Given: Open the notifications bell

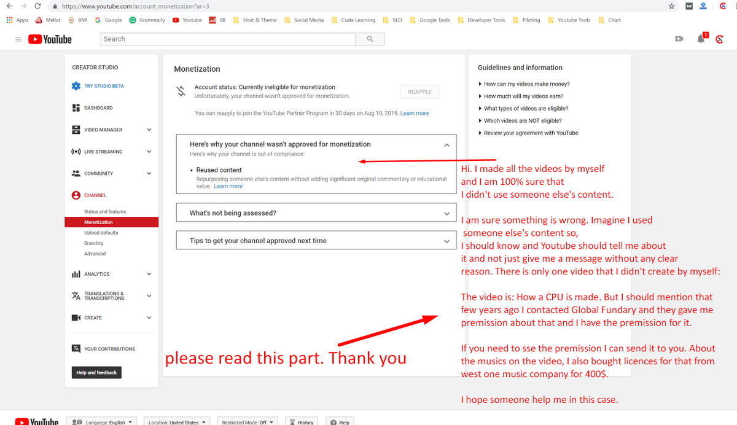Looking at the screenshot, I should [x=701, y=39].
